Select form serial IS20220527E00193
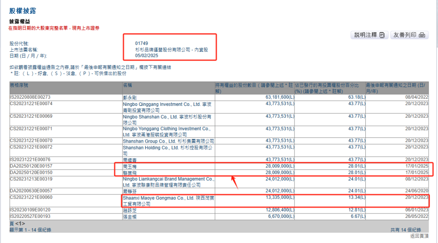 30,216
